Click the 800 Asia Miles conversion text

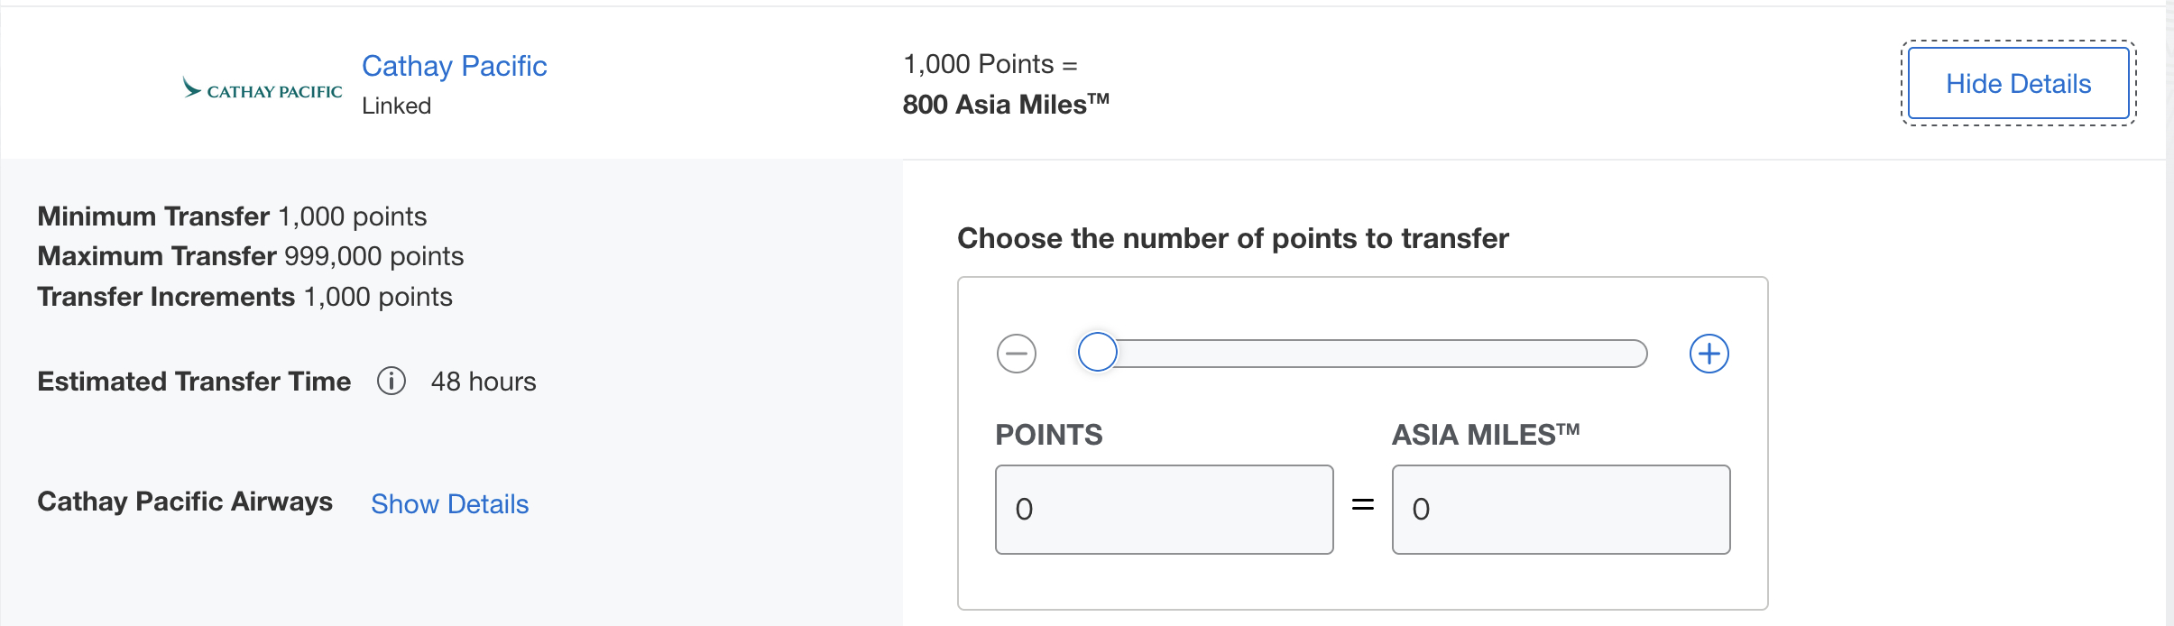(1005, 105)
